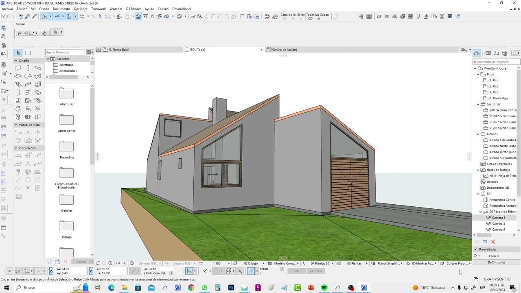521x293 pixels.
Task: Collapse the Propiedades panel
Action: pyautogui.click(x=475, y=249)
